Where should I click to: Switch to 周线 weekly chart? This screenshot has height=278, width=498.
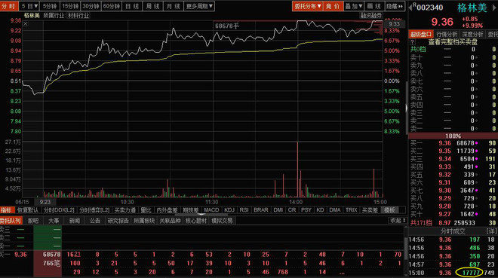tap(152, 6)
